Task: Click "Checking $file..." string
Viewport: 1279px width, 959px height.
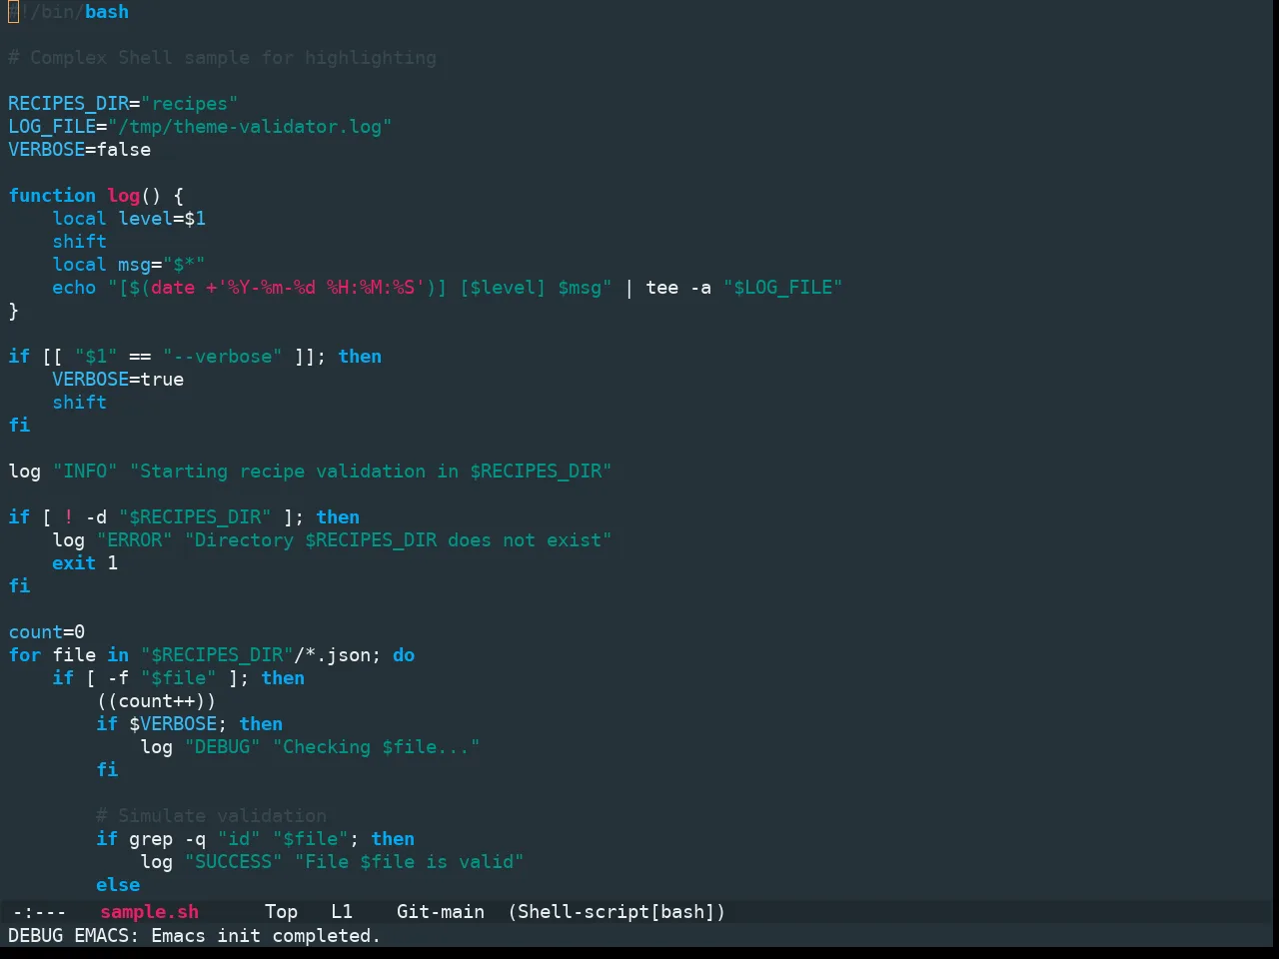Action: [x=377, y=747]
